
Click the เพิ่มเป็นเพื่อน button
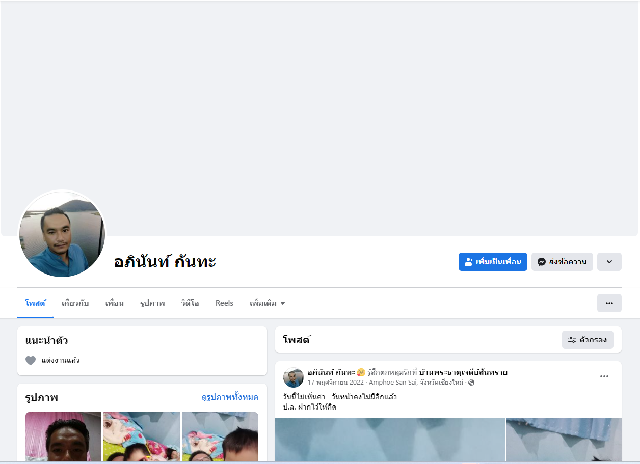coord(493,262)
